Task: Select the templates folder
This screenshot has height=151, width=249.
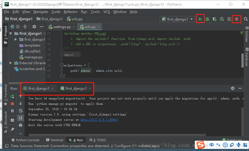Action: tap(30, 45)
